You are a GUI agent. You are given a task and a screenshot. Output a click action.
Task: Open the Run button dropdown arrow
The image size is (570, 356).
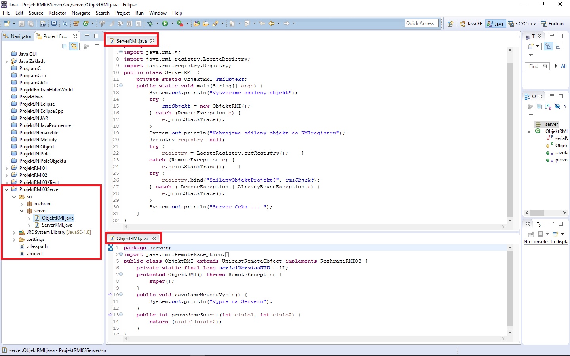pyautogui.click(x=172, y=23)
